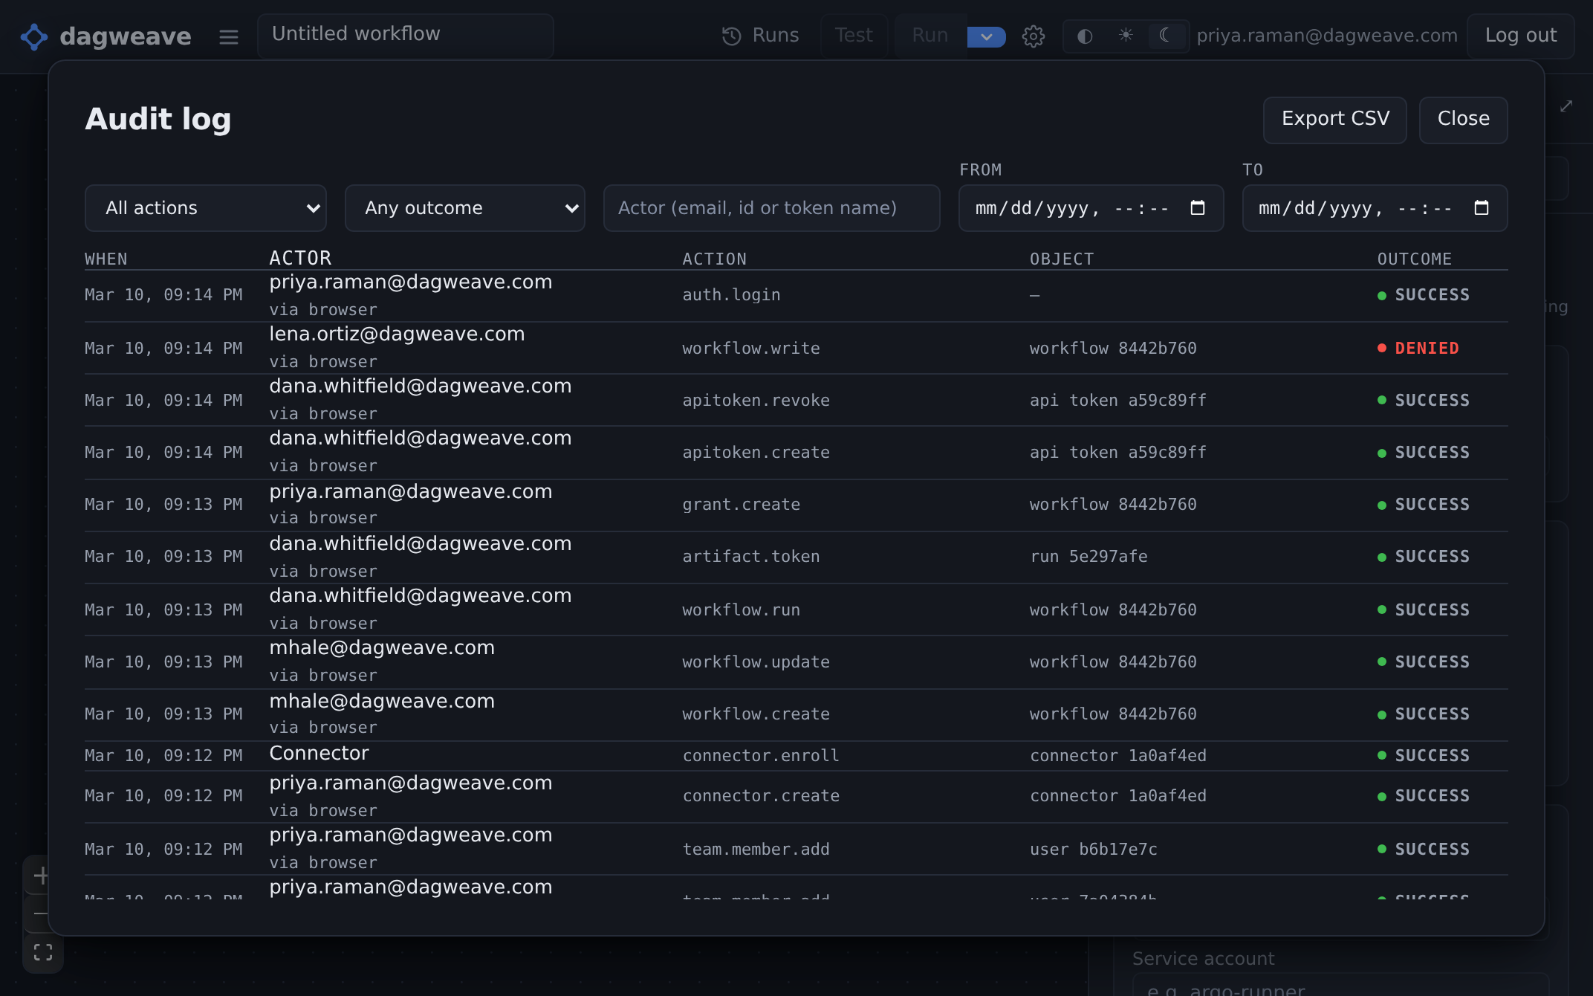
Task: Click lena.ortiz@dagweave.com actor entry
Action: click(397, 334)
